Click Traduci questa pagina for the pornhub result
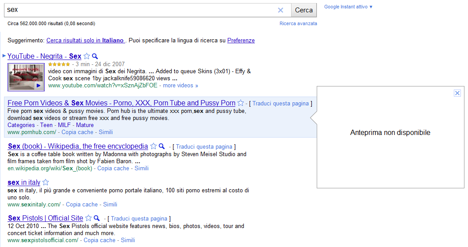The width and height of the screenshot is (468, 247). [280, 104]
